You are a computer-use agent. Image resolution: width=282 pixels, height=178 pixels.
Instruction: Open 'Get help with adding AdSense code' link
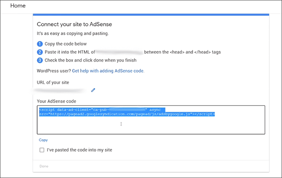(108, 71)
